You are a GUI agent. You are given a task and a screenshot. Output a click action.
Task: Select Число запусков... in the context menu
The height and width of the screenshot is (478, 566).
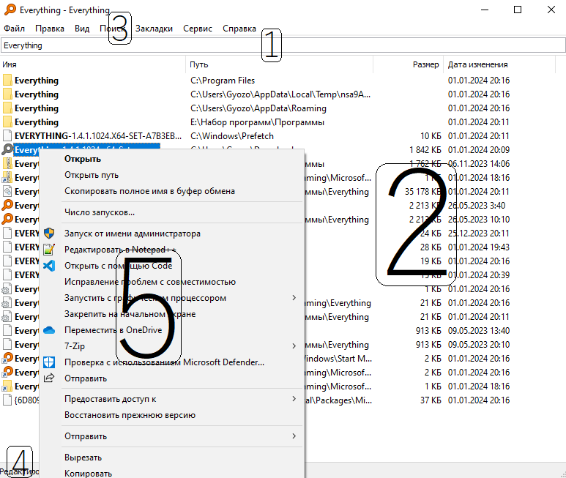coord(100,212)
